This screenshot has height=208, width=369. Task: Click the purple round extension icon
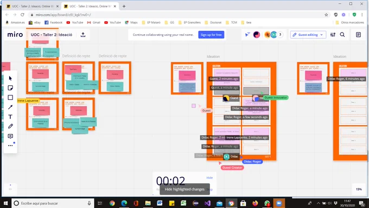[x=343, y=15]
